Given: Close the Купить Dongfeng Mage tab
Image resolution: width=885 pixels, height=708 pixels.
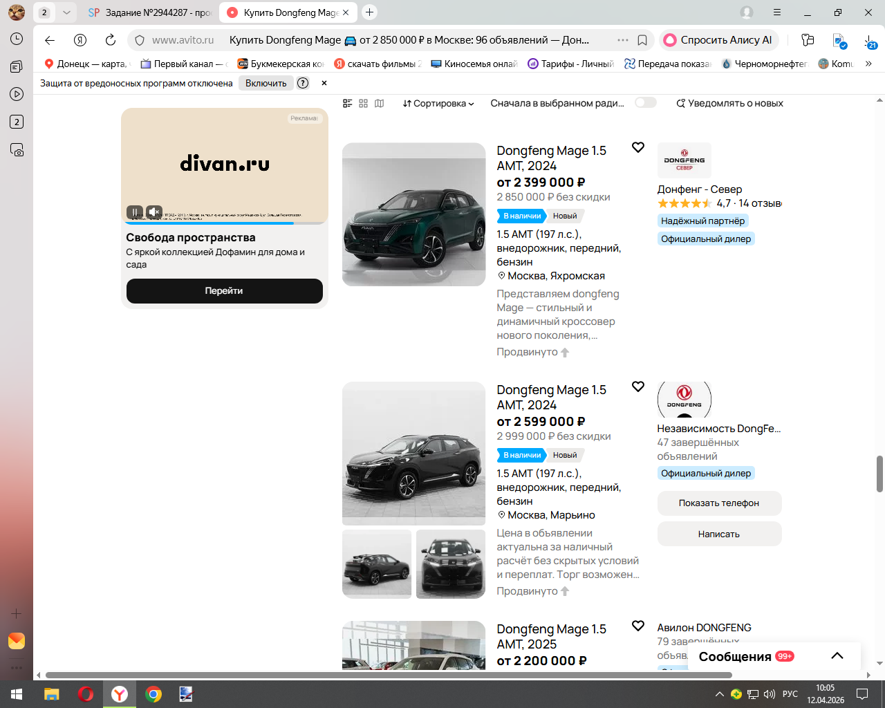Looking at the screenshot, I should point(346,12).
